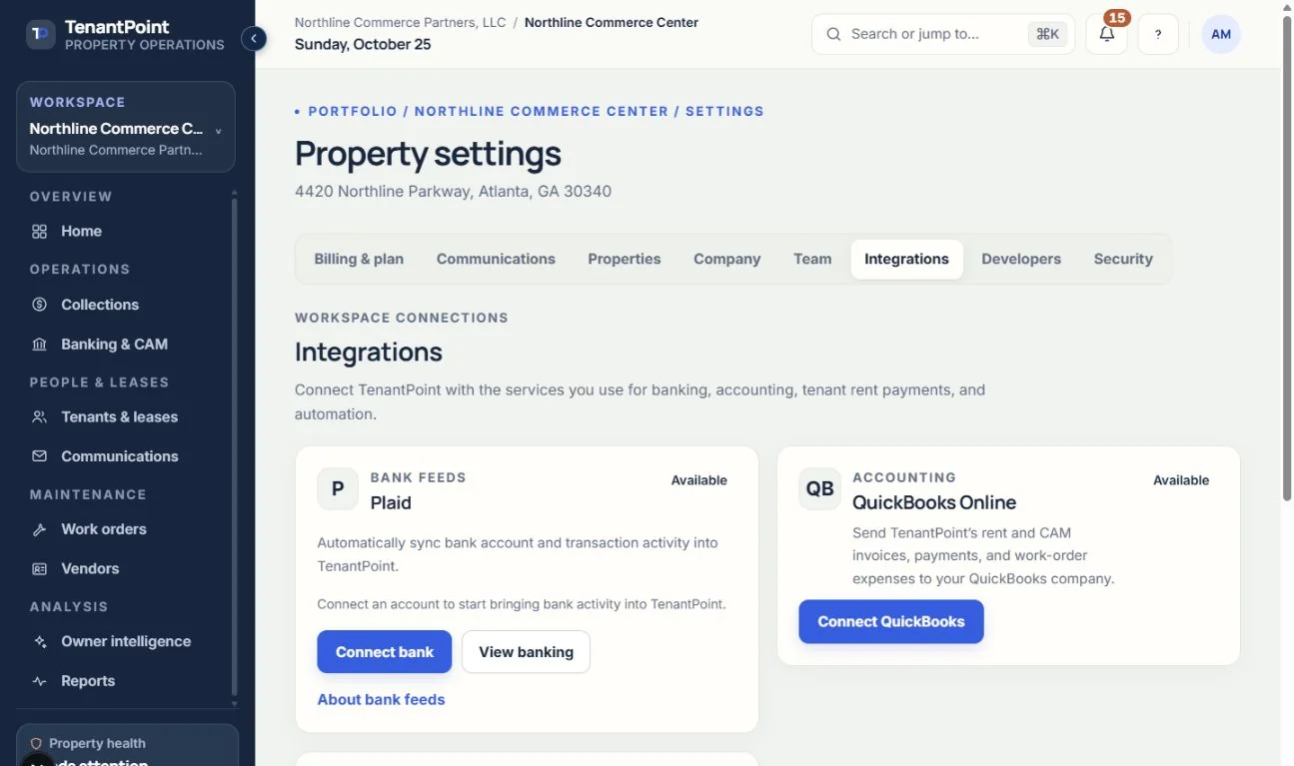Open the Company tab
This screenshot has height=766, width=1294.
click(727, 260)
